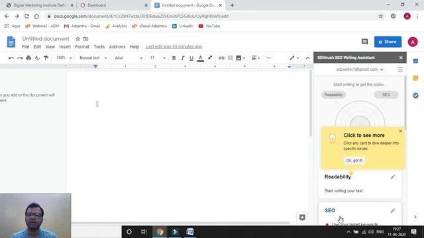
Task: Open the Calendar side panel icon
Action: [x=415, y=61]
